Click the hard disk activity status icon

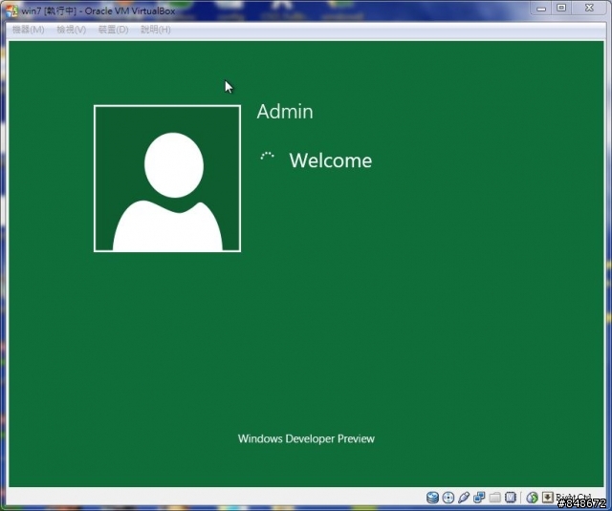(432, 498)
